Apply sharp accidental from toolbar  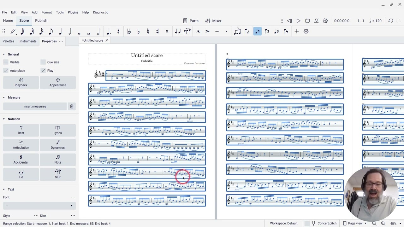(x=157, y=31)
